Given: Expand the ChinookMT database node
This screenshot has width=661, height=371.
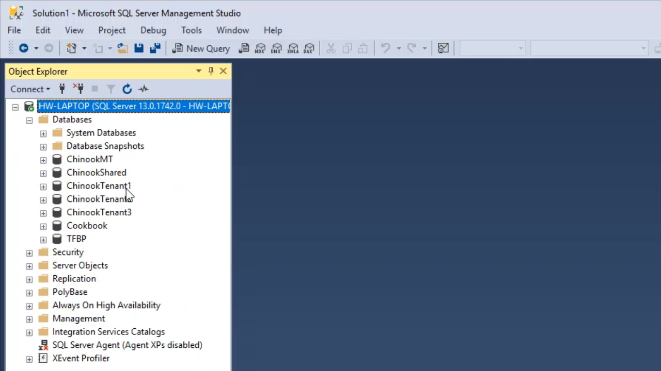Looking at the screenshot, I should tap(43, 160).
